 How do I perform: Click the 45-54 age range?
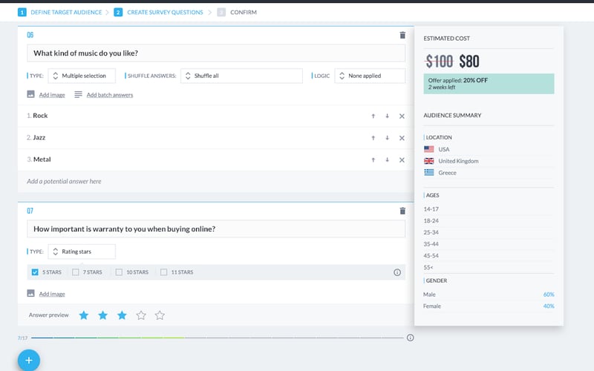[431, 256]
